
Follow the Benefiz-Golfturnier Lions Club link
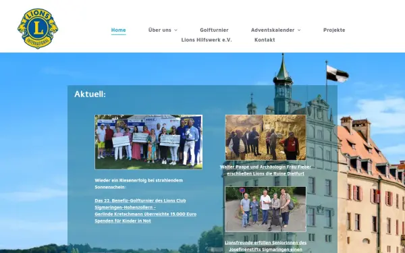coord(146,210)
